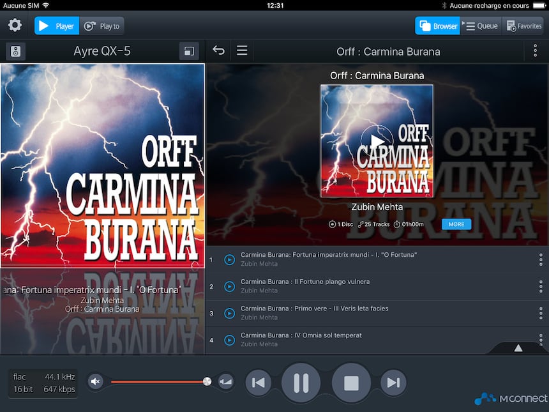
Task: Click the 01h00m duration label
Action: (409, 224)
